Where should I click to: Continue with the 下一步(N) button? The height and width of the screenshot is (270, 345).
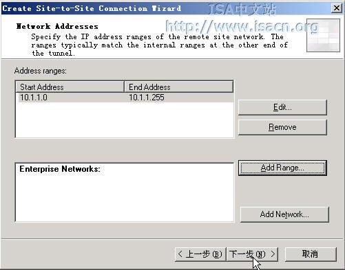coord(252,254)
